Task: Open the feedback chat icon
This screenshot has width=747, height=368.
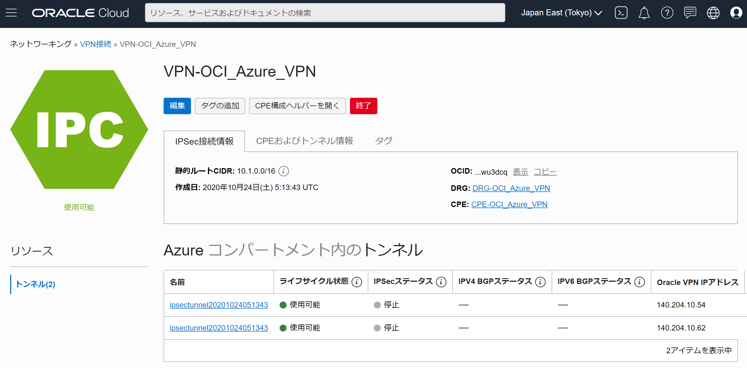Action: point(690,13)
